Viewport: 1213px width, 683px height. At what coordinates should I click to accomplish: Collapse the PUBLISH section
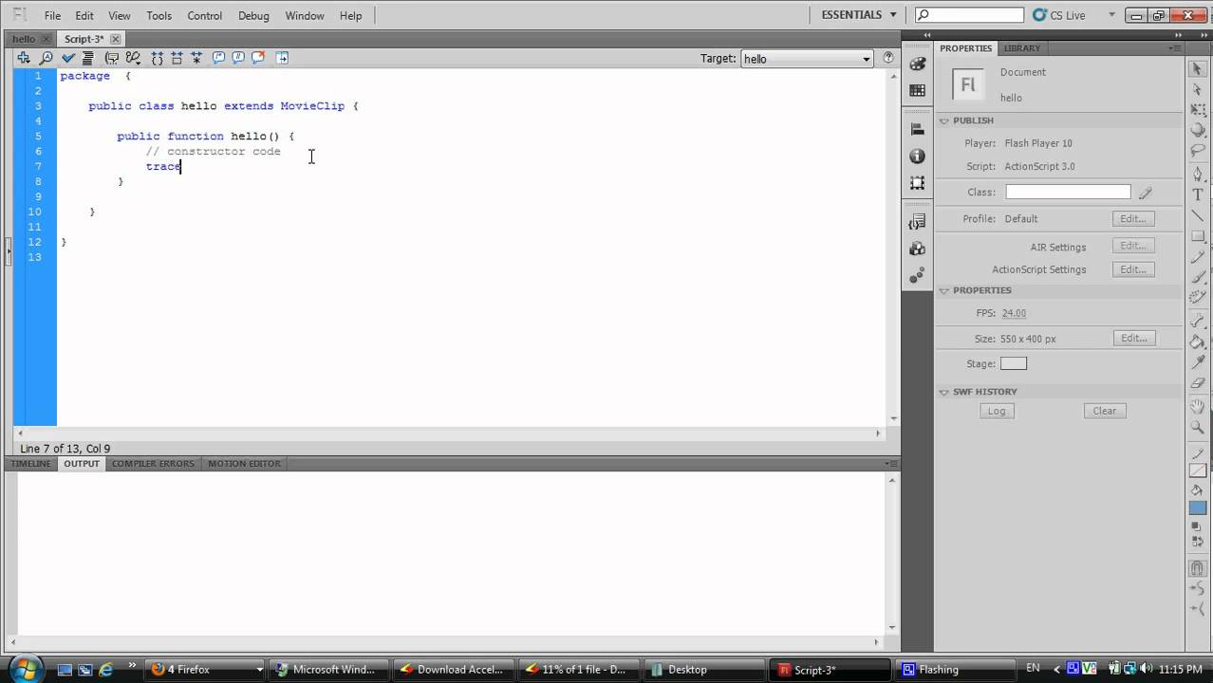tap(944, 120)
